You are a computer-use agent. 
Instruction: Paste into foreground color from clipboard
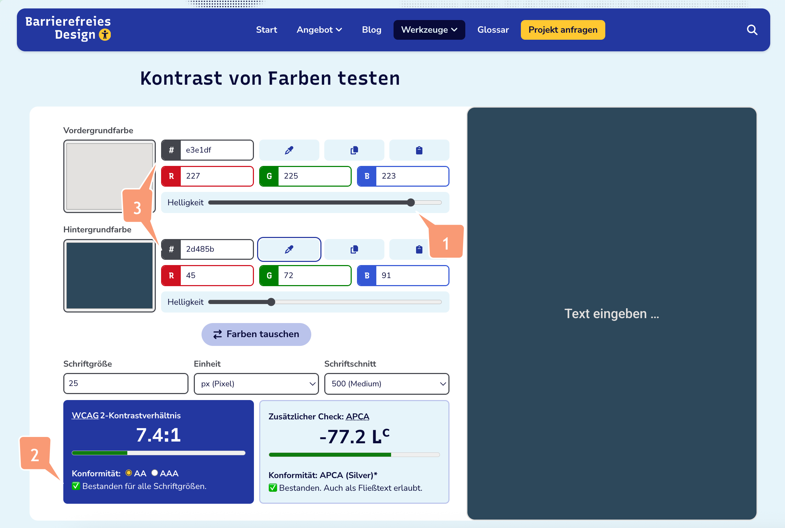pos(419,150)
